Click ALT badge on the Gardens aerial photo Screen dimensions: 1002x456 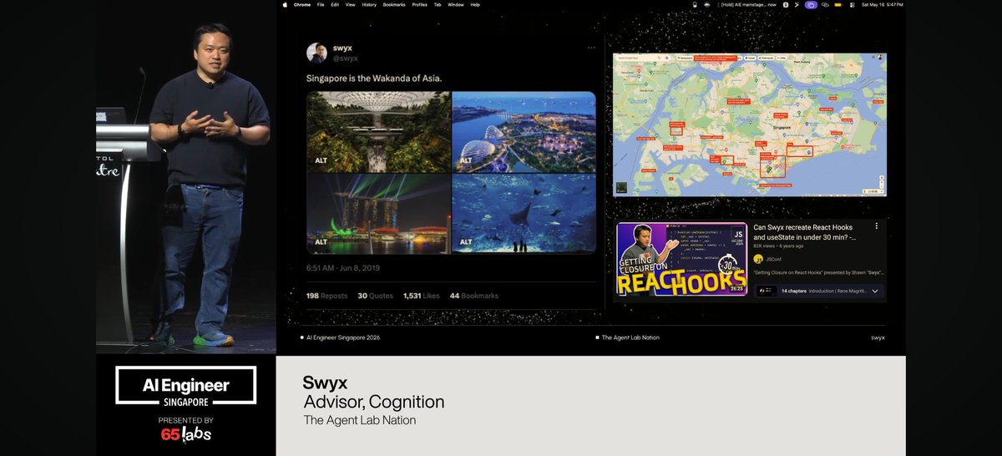pos(466,160)
